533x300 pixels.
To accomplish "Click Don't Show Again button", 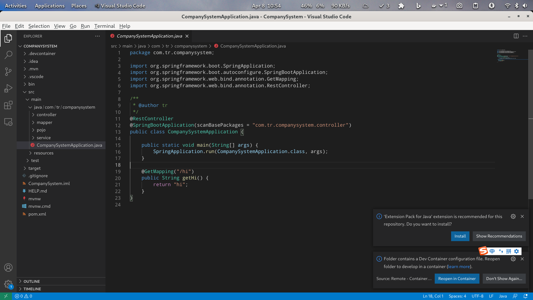I will 504,279.
